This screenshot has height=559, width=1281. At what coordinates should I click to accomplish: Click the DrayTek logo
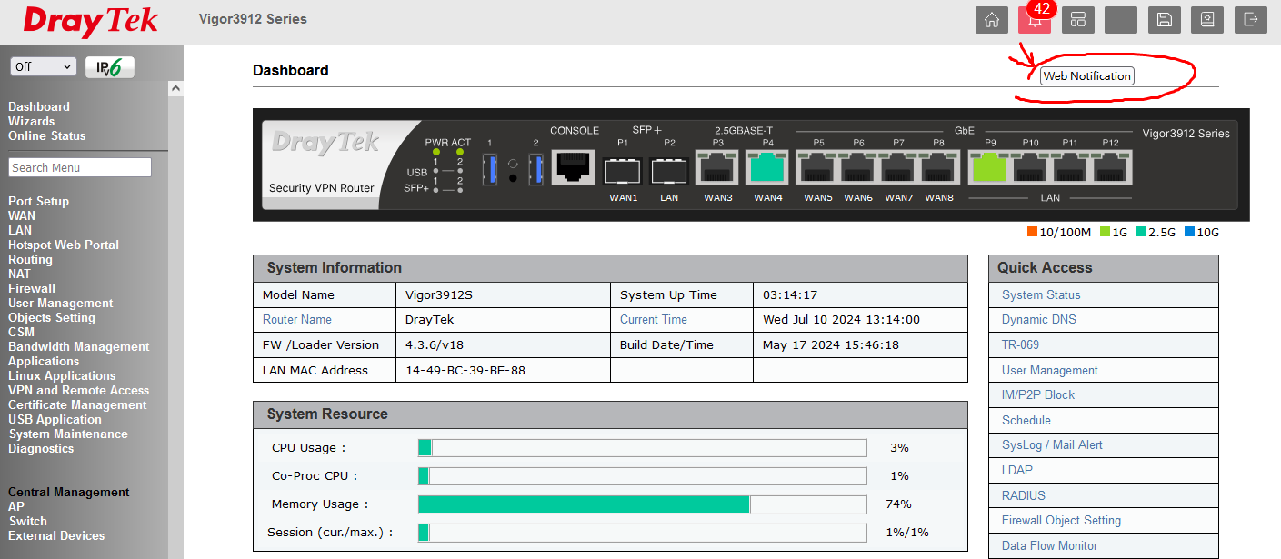tap(91, 21)
